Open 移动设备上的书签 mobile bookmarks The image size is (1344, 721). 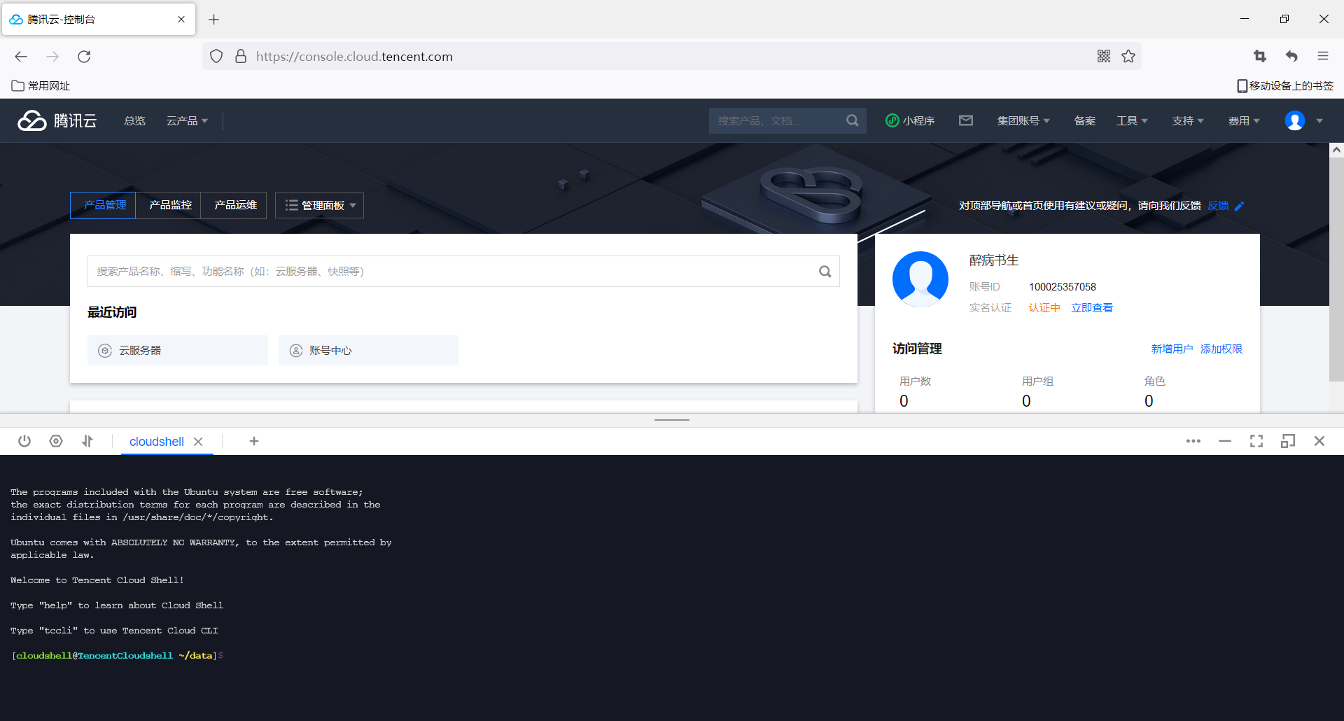[1285, 86]
